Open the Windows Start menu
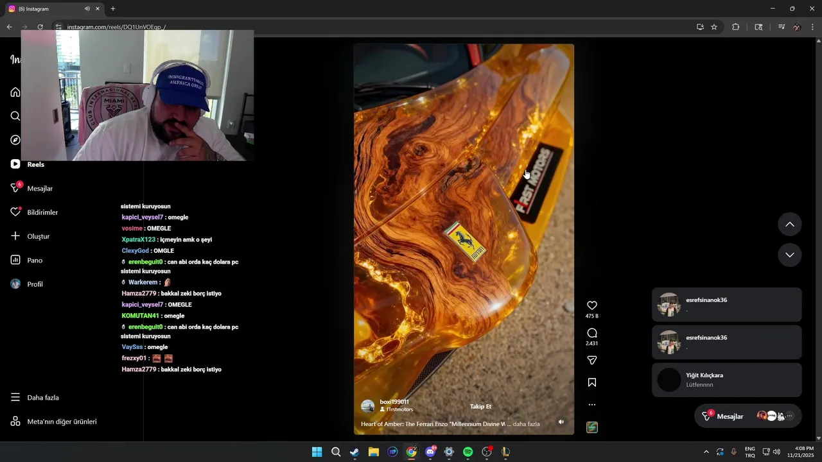This screenshot has height=462, width=822. pos(317,452)
